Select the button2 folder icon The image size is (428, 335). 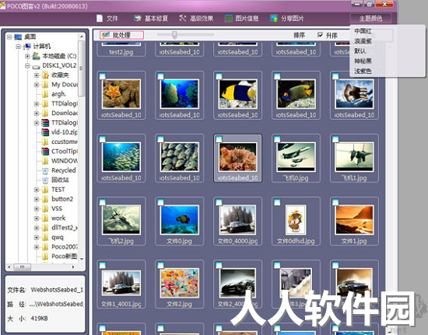pos(45,199)
